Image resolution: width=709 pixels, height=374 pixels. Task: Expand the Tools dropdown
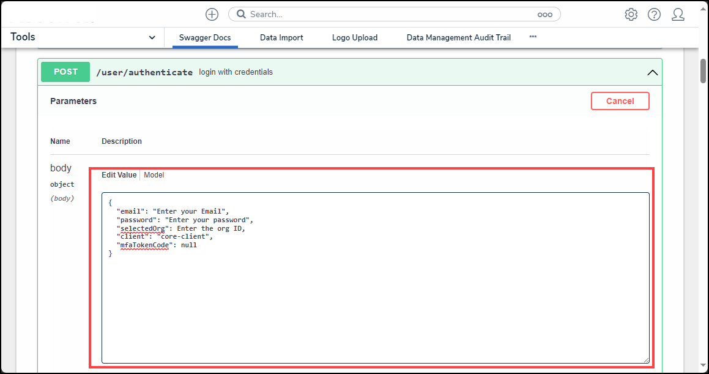tap(152, 37)
